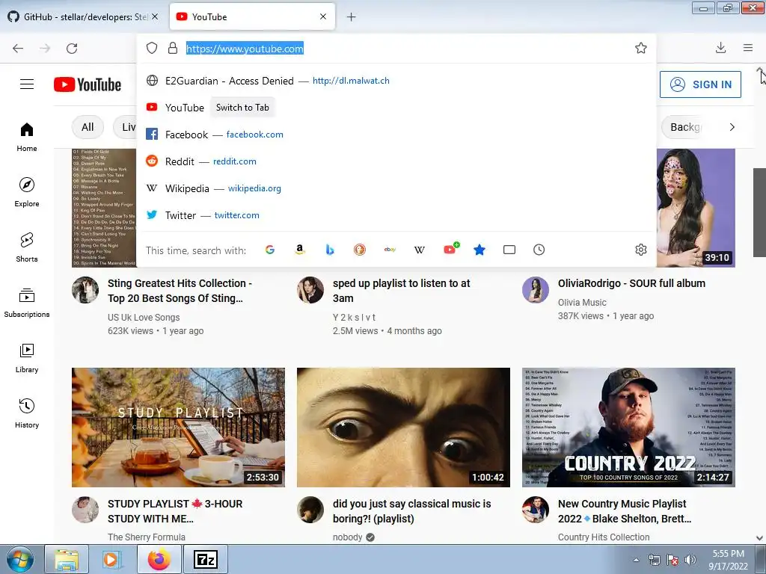
Task: Open classical music playlist thumbnail
Action: (x=403, y=427)
